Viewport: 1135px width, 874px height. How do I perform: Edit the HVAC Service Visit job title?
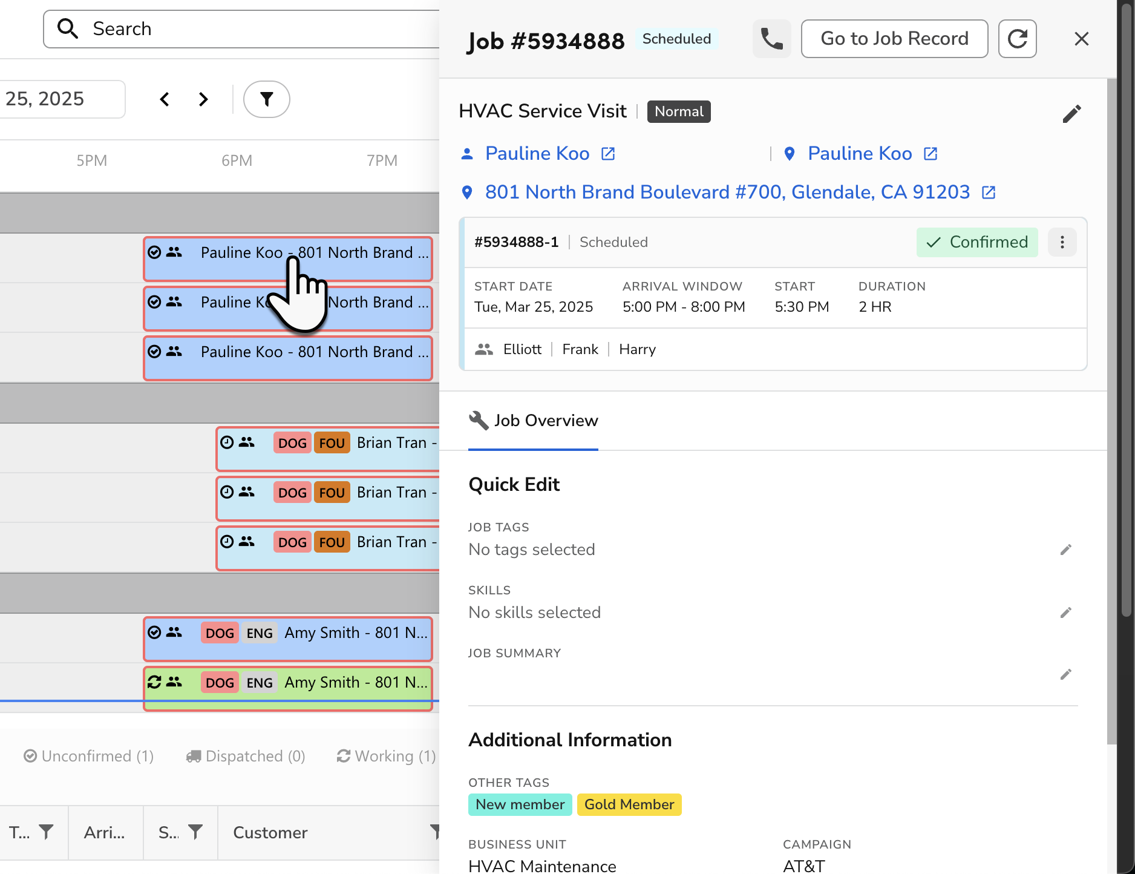(1071, 113)
